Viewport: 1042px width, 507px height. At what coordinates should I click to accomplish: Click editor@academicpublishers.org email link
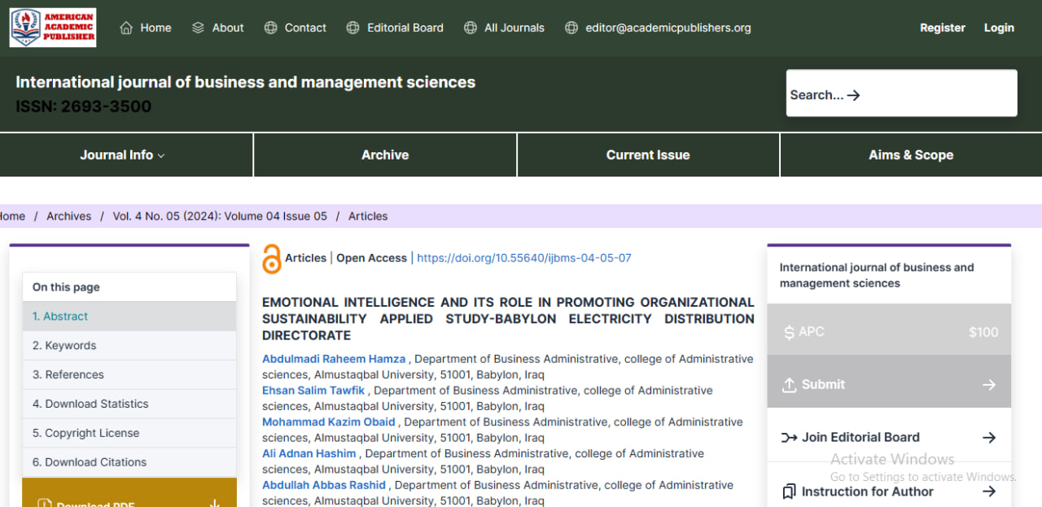pos(668,28)
